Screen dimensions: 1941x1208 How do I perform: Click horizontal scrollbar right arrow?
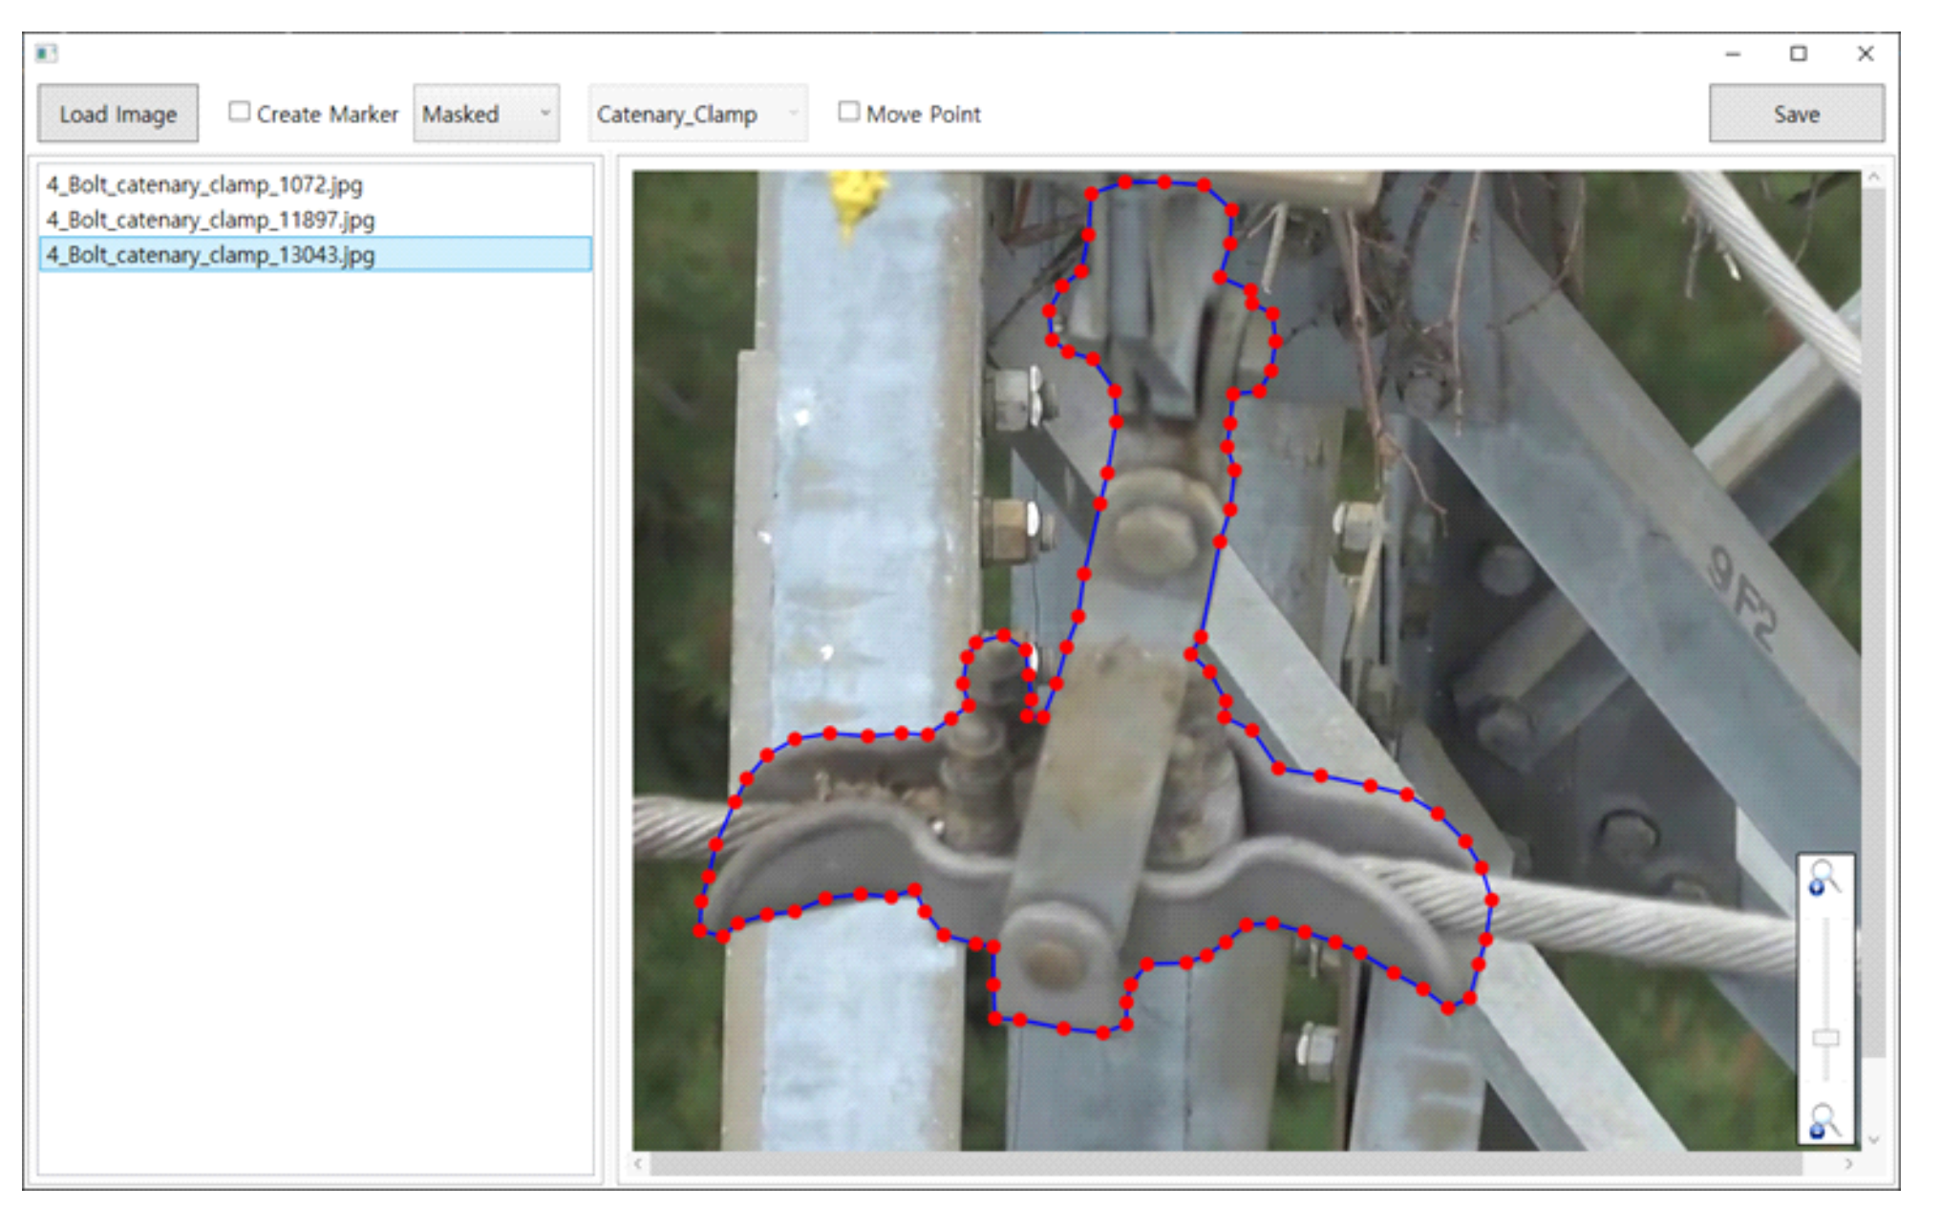[x=1848, y=1163]
